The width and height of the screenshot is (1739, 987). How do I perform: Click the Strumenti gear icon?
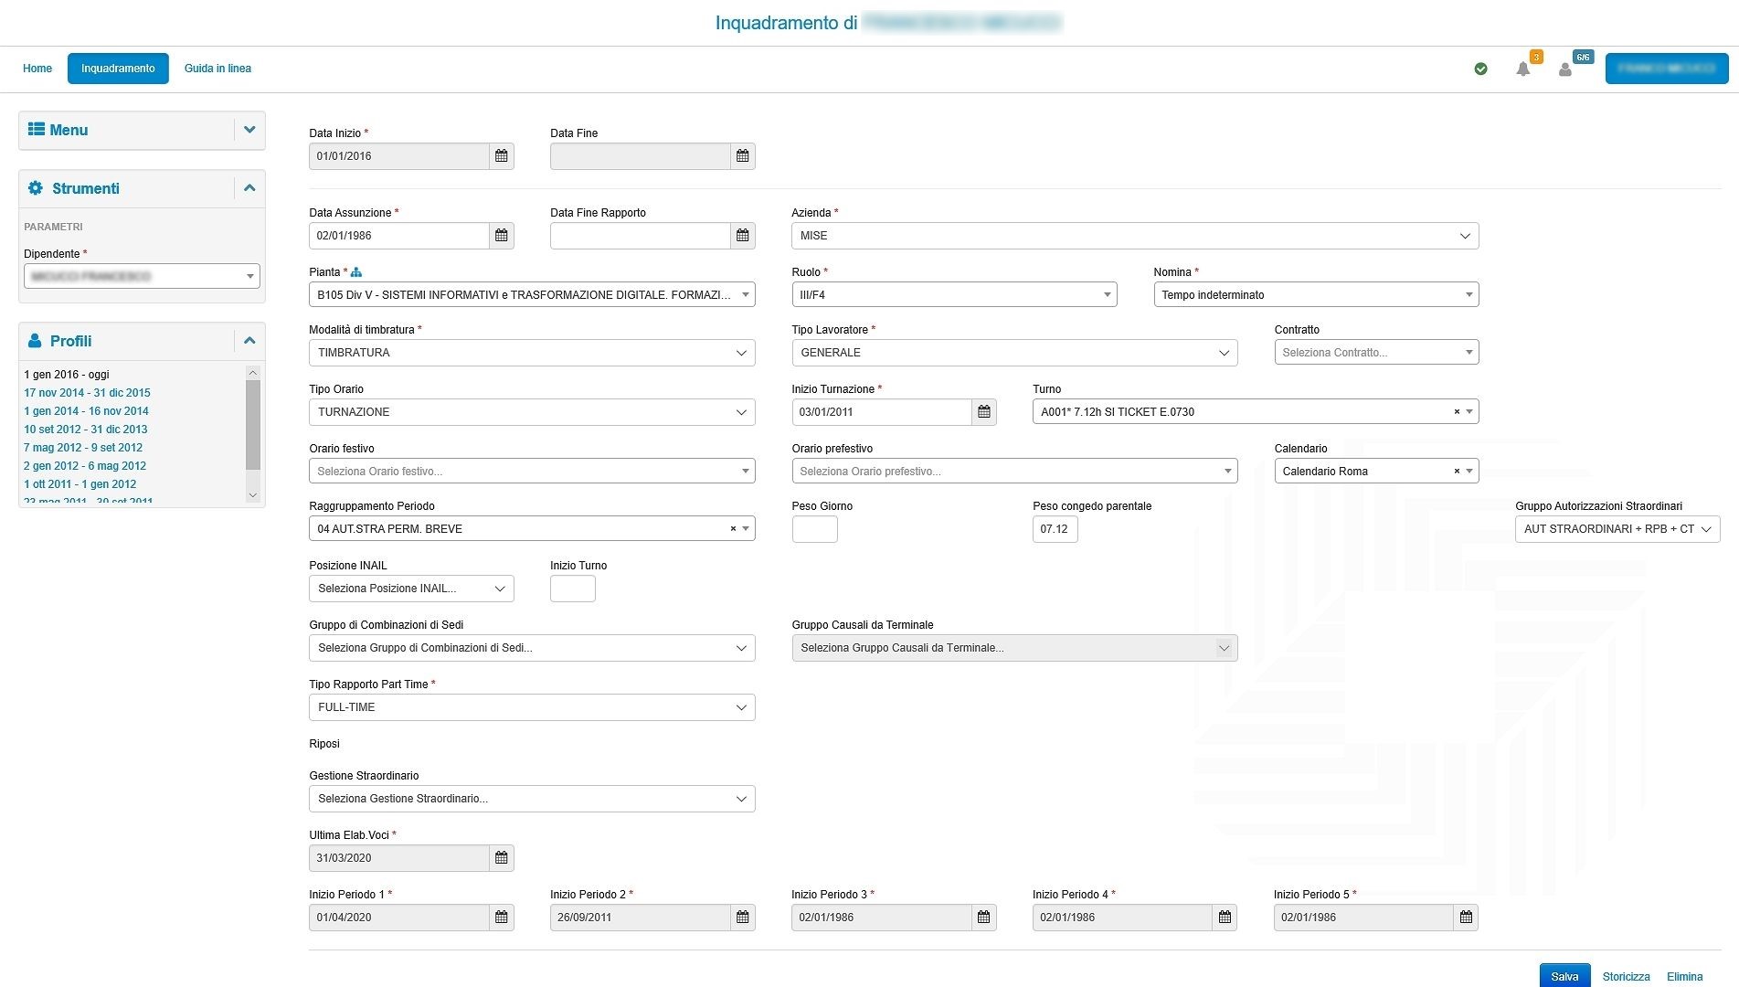[x=36, y=188]
